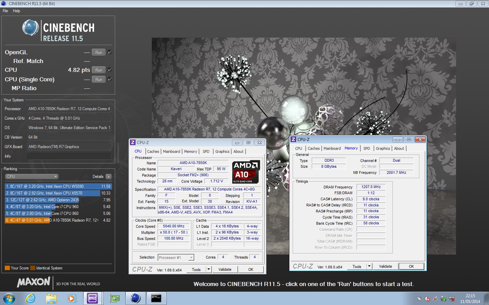Open Caches tab in right CPU-Z window
Screen dimensions: 489x305
pyautogui.click(x=314, y=148)
